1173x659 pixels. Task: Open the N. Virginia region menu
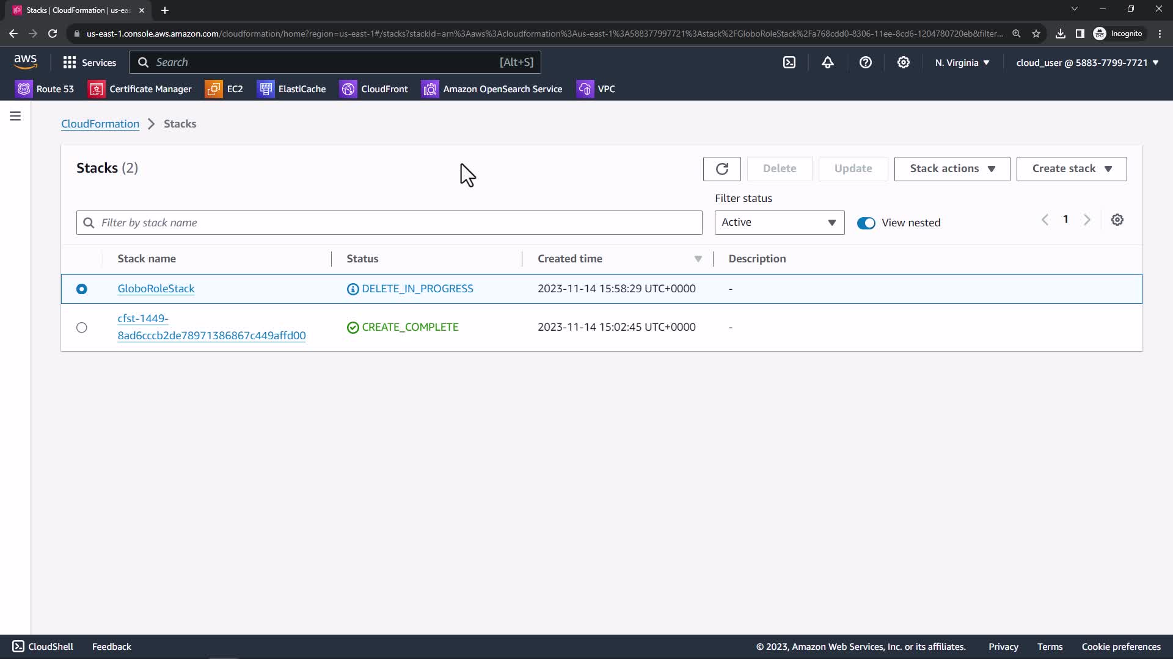tap(962, 63)
